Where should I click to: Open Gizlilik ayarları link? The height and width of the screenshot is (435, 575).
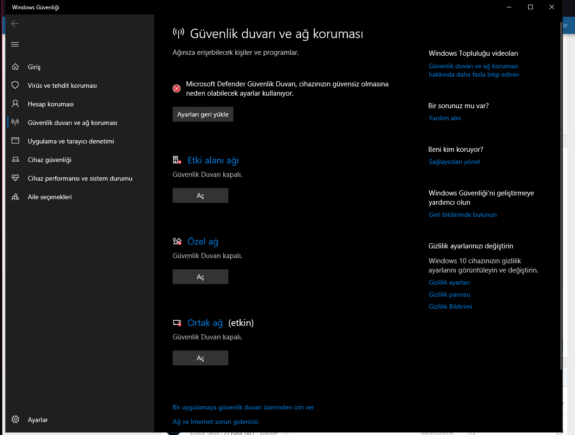[449, 282]
